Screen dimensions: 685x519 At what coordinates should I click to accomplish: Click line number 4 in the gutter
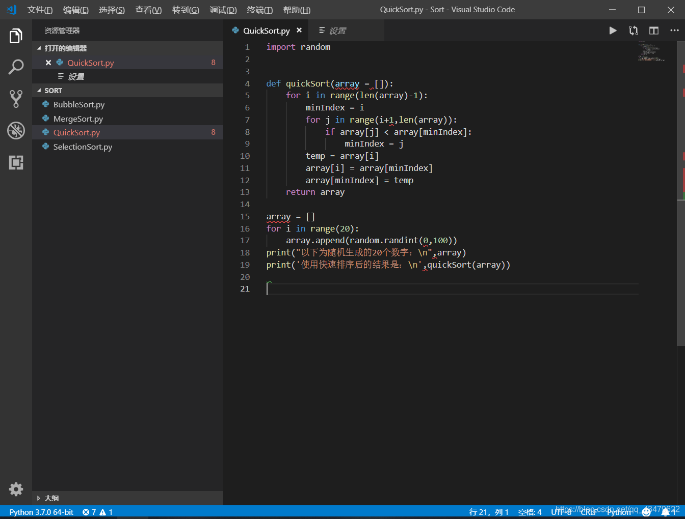247,83
